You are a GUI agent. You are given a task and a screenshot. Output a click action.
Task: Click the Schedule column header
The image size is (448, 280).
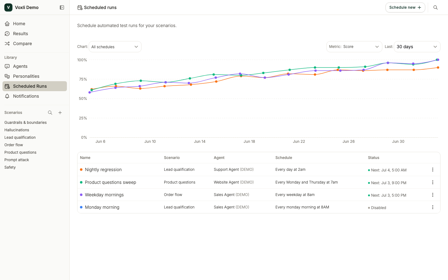284,158
